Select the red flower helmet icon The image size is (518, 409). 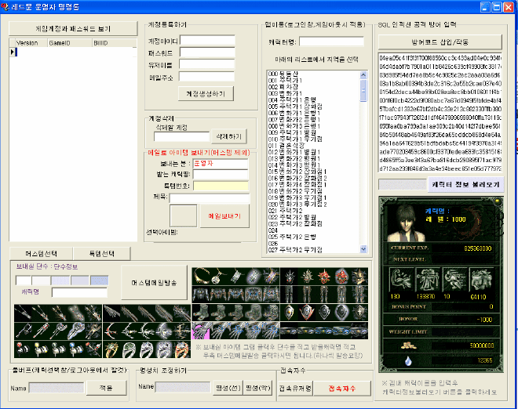click(x=324, y=277)
